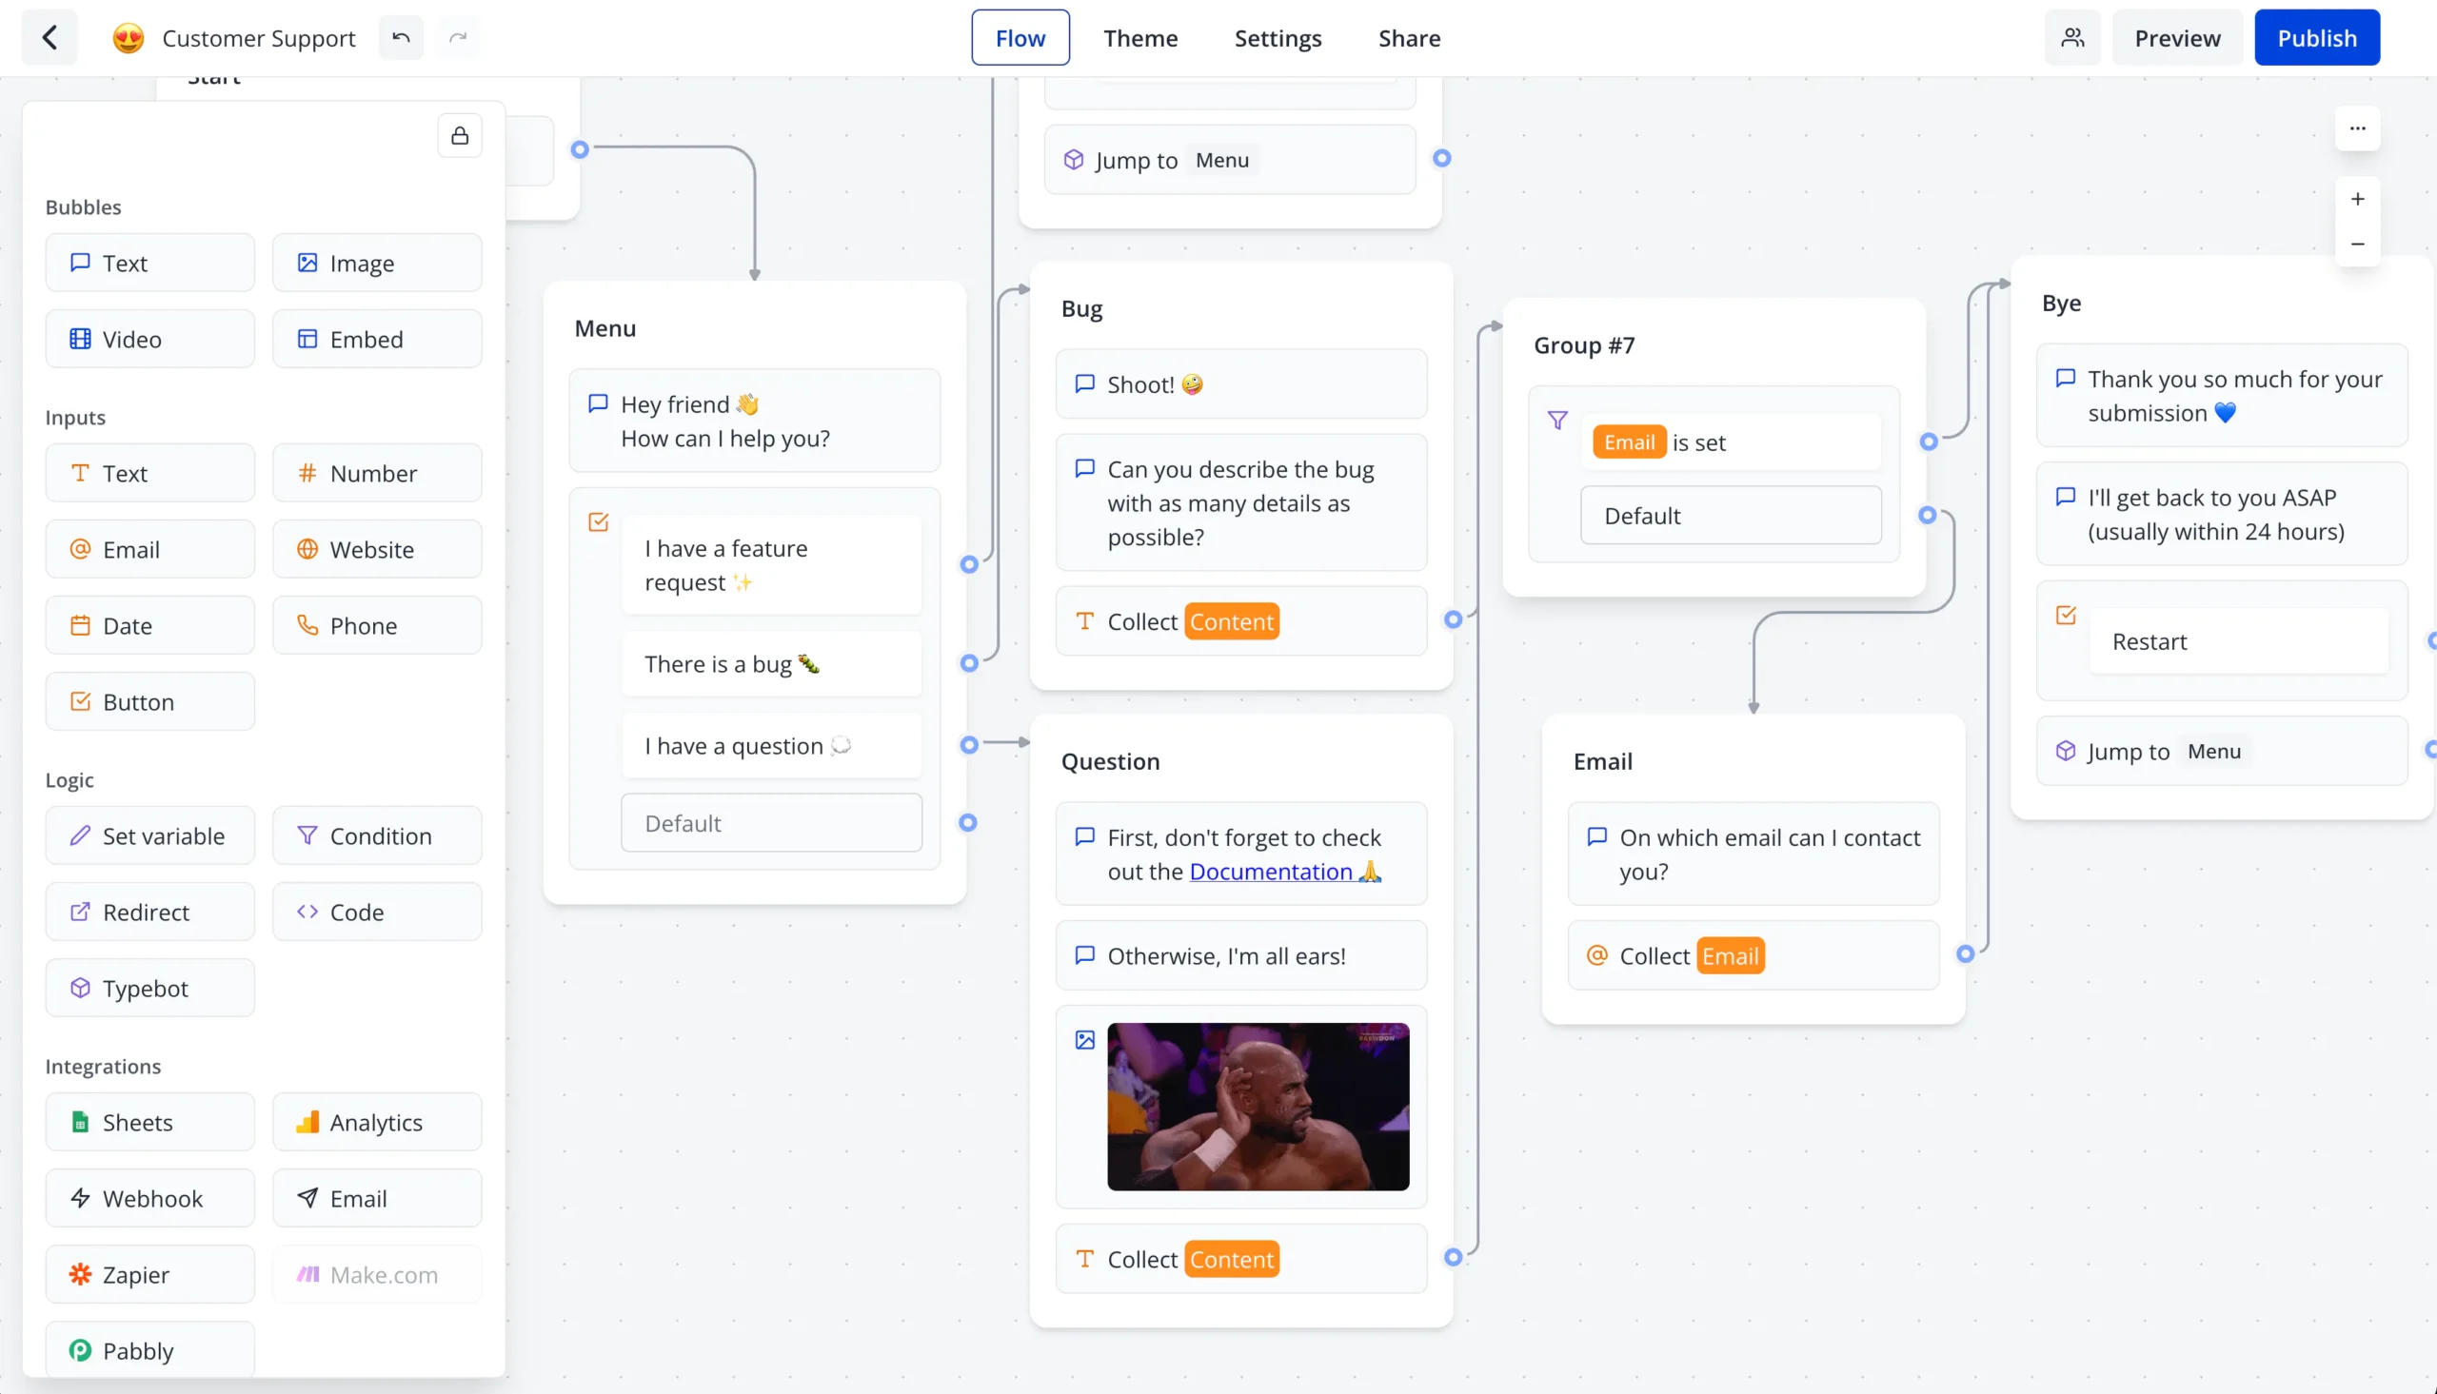Click the Publish button top right
This screenshot has height=1394, width=2437.
pos(2316,37)
